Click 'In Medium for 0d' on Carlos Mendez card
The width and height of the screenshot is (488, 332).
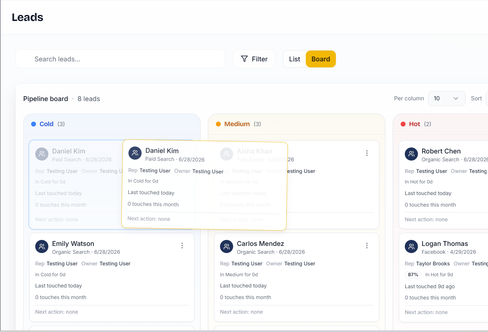click(x=239, y=274)
